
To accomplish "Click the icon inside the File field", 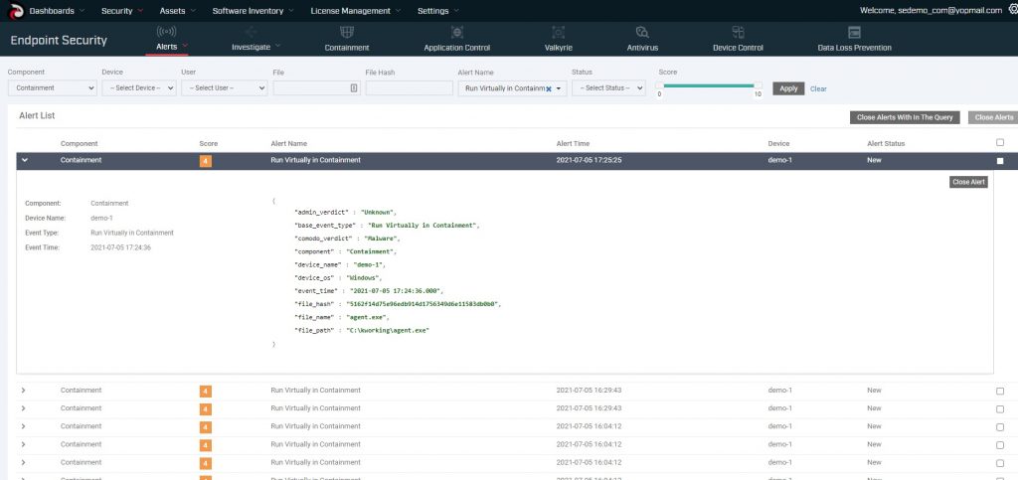I will (x=354, y=88).
